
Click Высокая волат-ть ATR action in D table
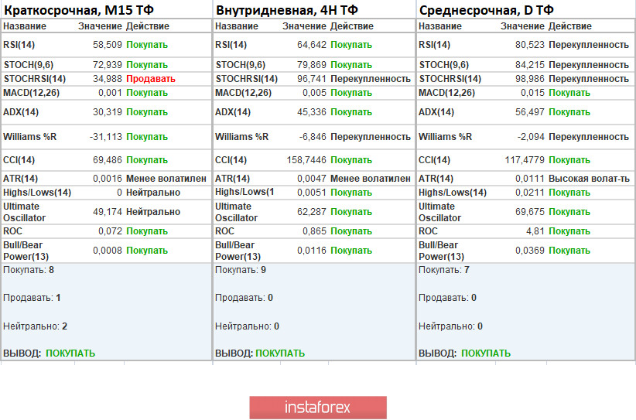589,179
